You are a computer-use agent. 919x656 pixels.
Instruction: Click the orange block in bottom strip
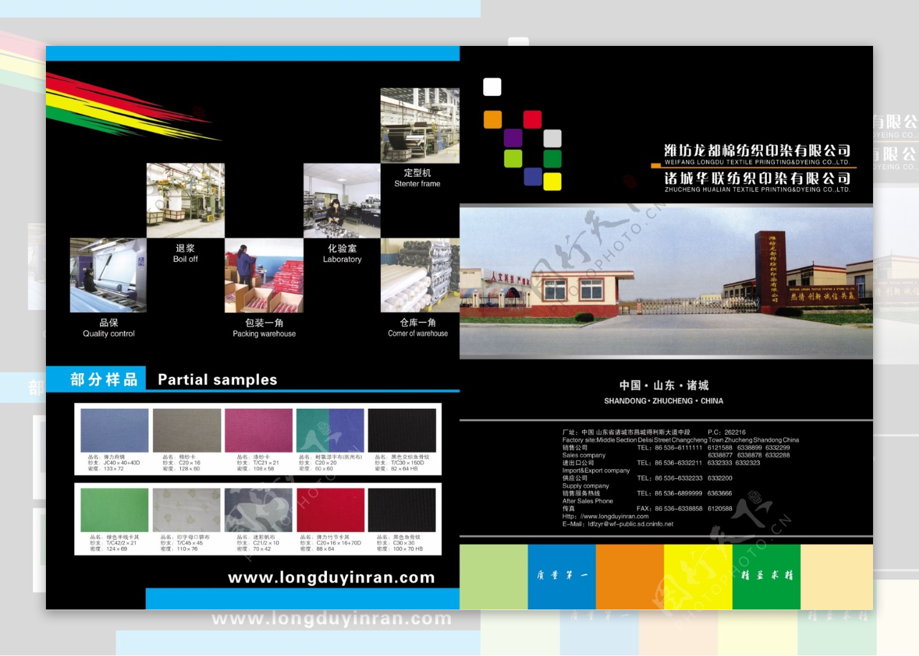pos(630,577)
